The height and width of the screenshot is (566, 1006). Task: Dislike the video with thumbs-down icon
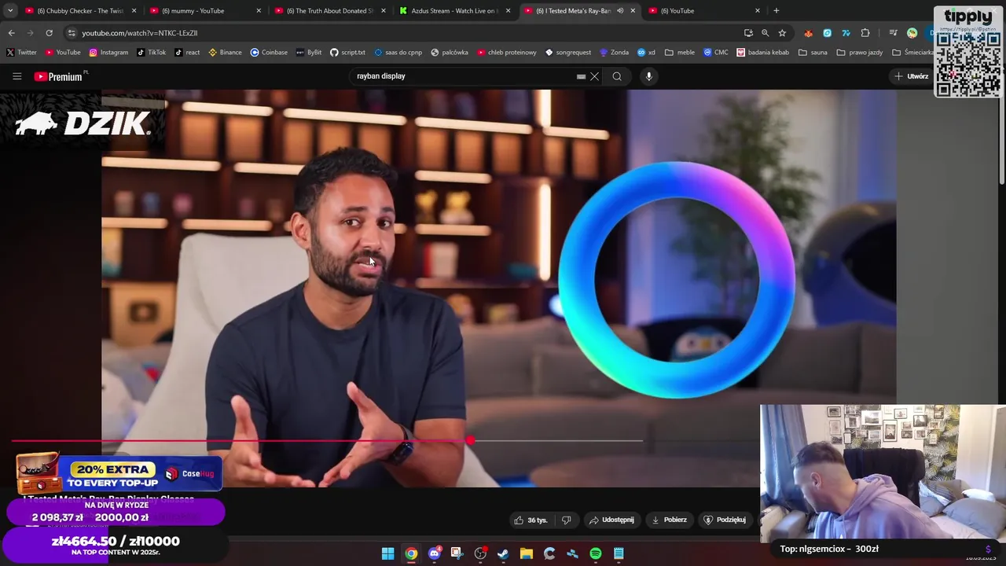566,520
